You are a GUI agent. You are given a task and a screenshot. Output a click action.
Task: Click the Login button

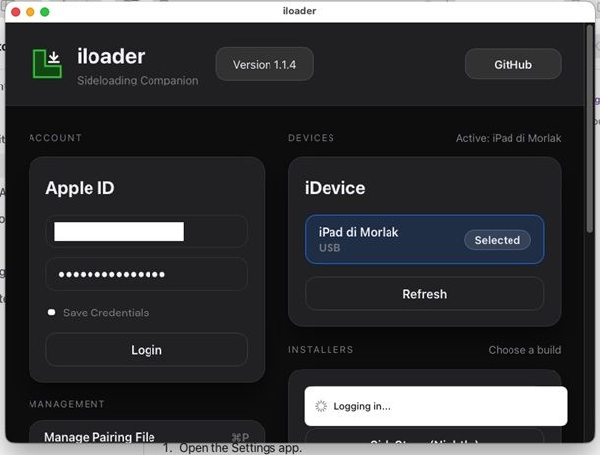[x=147, y=350]
